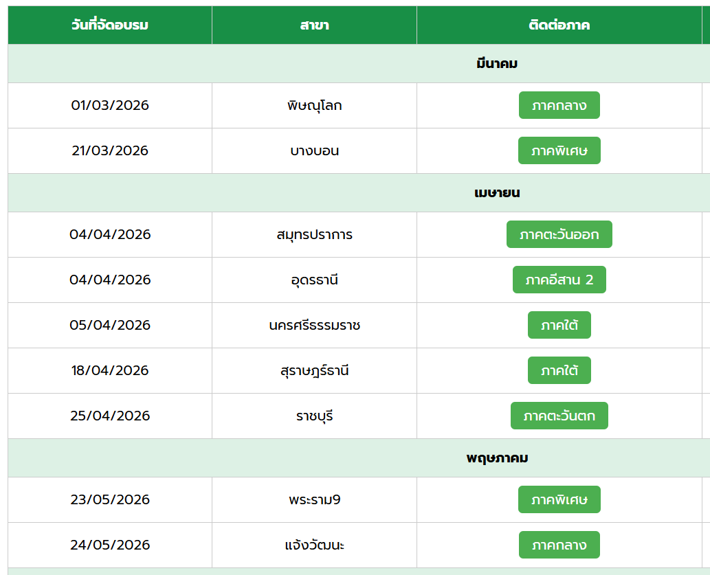Click the สมุทรปราการ branch name

314,234
